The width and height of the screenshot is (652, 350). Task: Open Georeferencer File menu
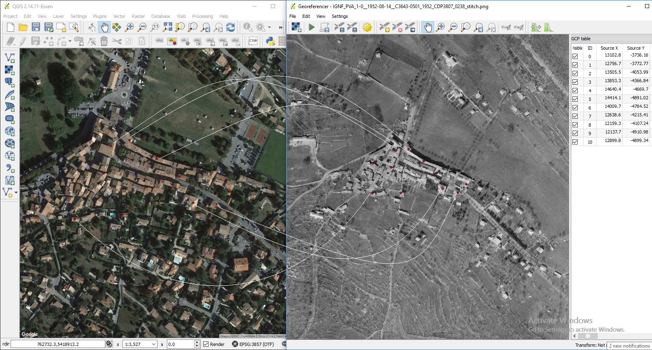click(x=293, y=16)
